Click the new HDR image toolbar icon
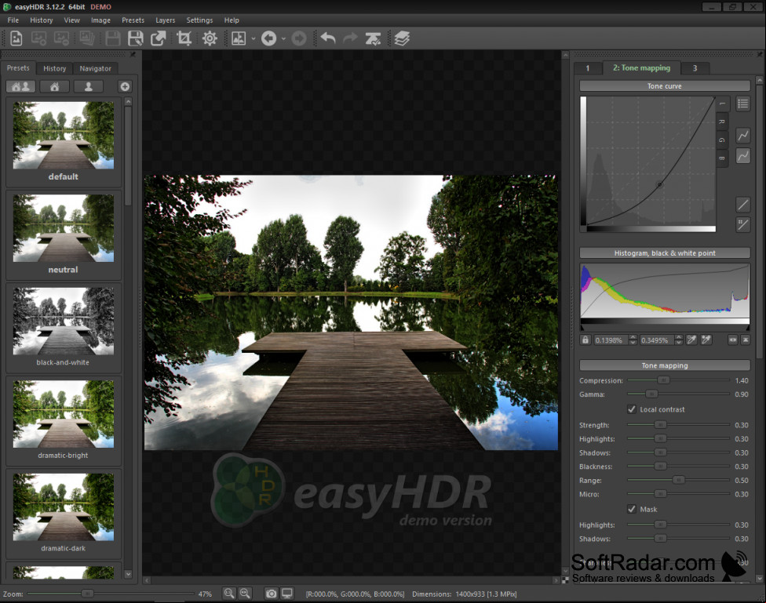The image size is (766, 603). (x=16, y=38)
